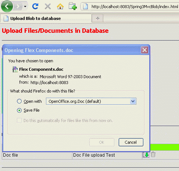179x171 pixels.
Task: Click the trash delete icon in Doc row
Action: (x=153, y=154)
